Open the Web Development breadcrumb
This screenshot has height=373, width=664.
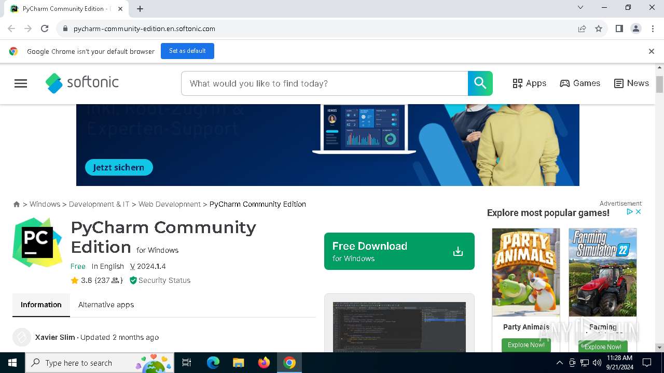pyautogui.click(x=170, y=204)
